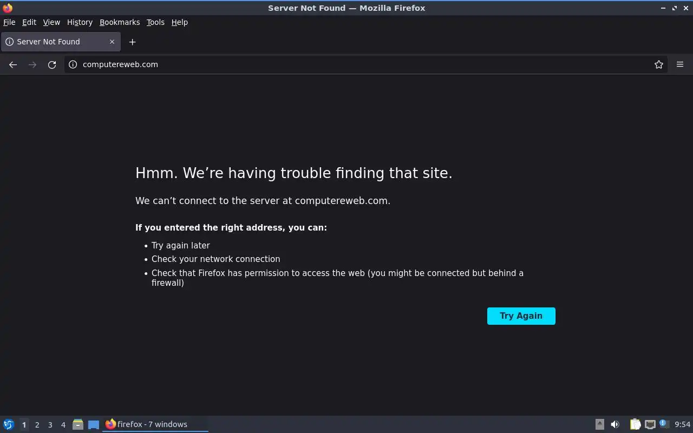Image resolution: width=693 pixels, height=433 pixels.
Task: Open the Firefox hamburger application menu
Action: (680, 64)
